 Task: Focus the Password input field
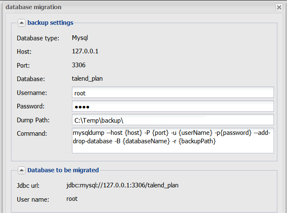point(173,106)
